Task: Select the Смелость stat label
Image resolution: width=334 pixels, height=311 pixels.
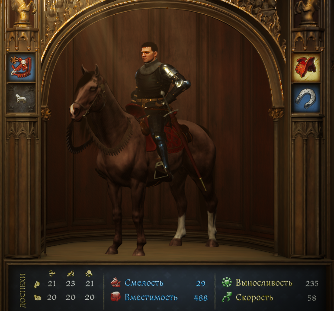Action: click(144, 283)
